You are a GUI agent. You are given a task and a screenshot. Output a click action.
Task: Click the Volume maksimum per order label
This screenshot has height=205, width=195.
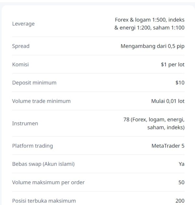coord(48,182)
